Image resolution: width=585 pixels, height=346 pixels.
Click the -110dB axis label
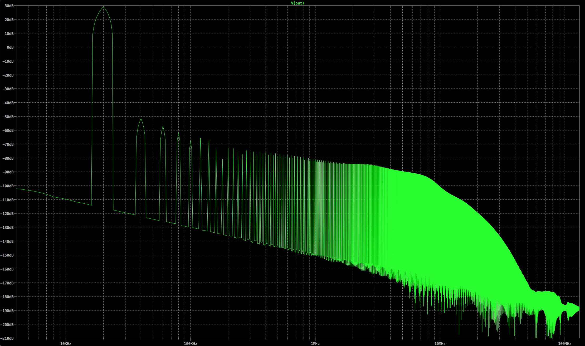tap(7, 200)
